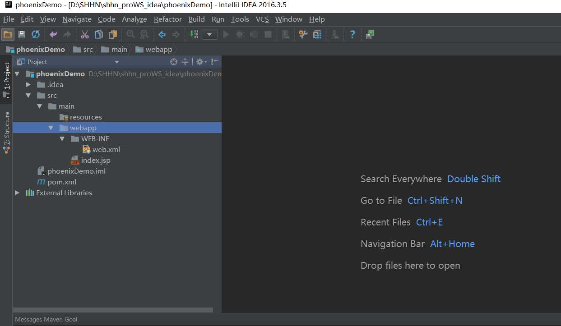Image resolution: width=561 pixels, height=326 pixels.
Task: Collapse the webapp folder arrow
Action: pyautogui.click(x=51, y=128)
